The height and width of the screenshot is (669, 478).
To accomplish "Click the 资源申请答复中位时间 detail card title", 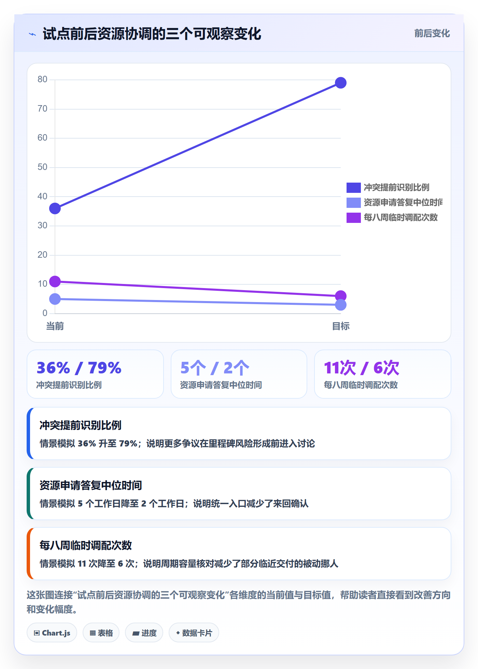I will pos(91,485).
